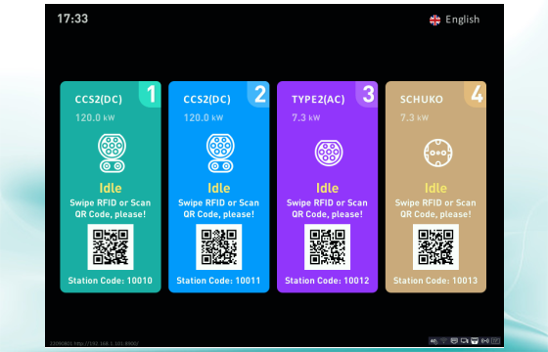Tap the QR code for station 10010
The height and width of the screenshot is (352, 548).
pos(111,246)
